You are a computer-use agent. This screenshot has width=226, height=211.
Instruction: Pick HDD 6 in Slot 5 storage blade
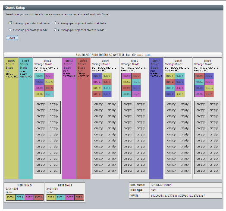pos(97,76)
